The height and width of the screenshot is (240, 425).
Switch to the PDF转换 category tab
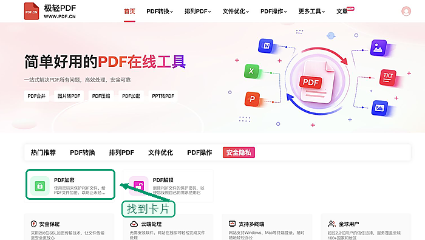(x=83, y=153)
